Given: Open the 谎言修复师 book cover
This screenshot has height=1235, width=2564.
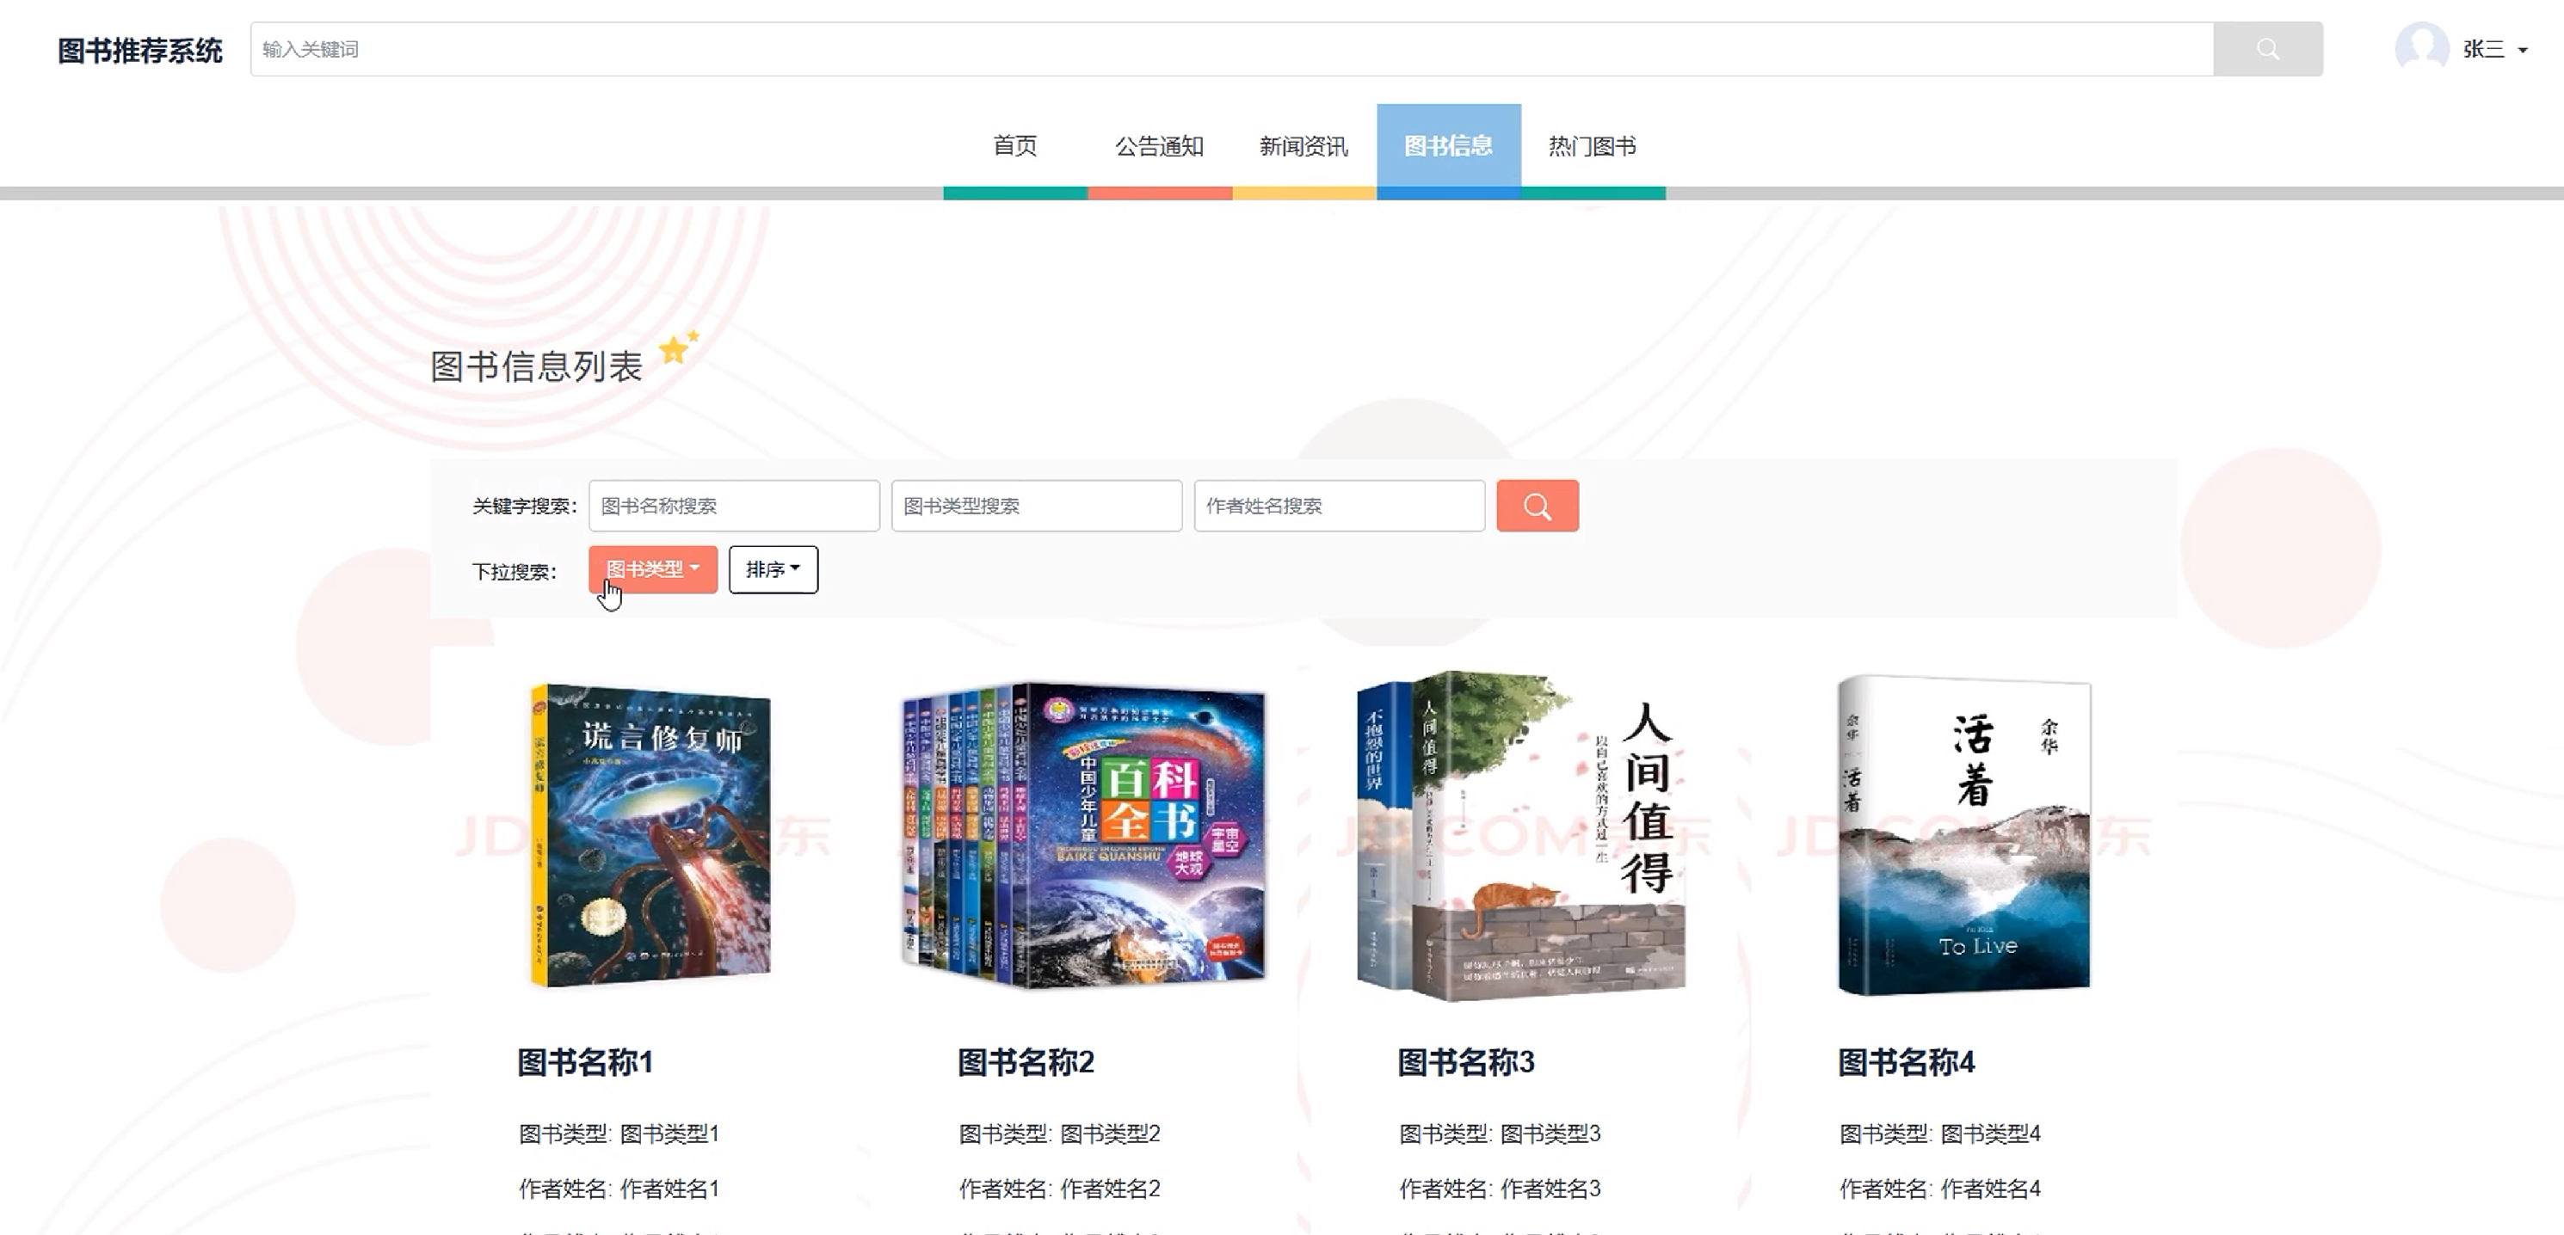Looking at the screenshot, I should 650,835.
